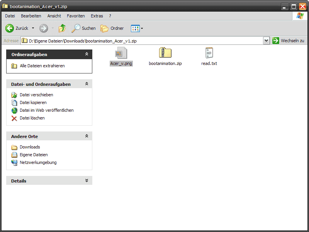Collapse the Ordneraufgaben panel
Screen dimensions: 309x232
pos(87,54)
